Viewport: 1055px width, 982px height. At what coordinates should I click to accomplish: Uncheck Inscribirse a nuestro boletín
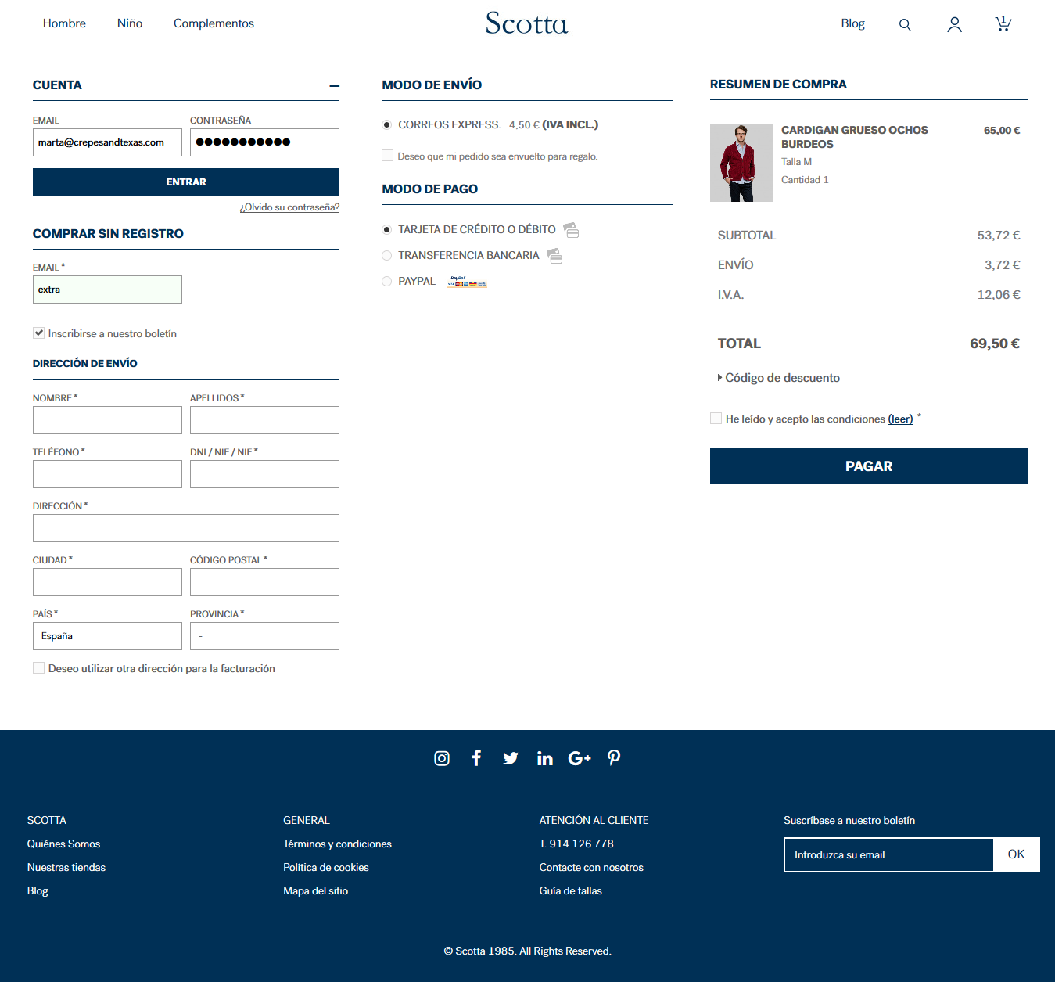(38, 333)
